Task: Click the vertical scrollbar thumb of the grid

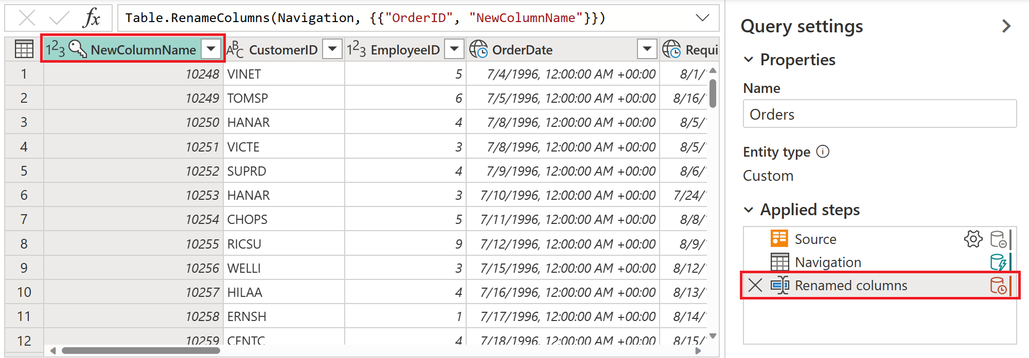Action: click(x=713, y=93)
